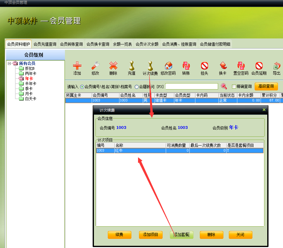Click the 充值 recharge icon
The width and height of the screenshot is (283, 248).
click(x=132, y=66)
